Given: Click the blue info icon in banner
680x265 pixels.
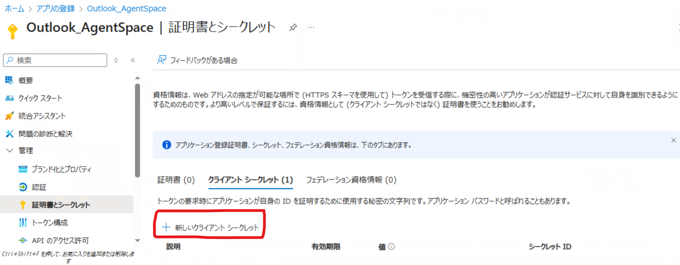Looking at the screenshot, I should (167, 145).
